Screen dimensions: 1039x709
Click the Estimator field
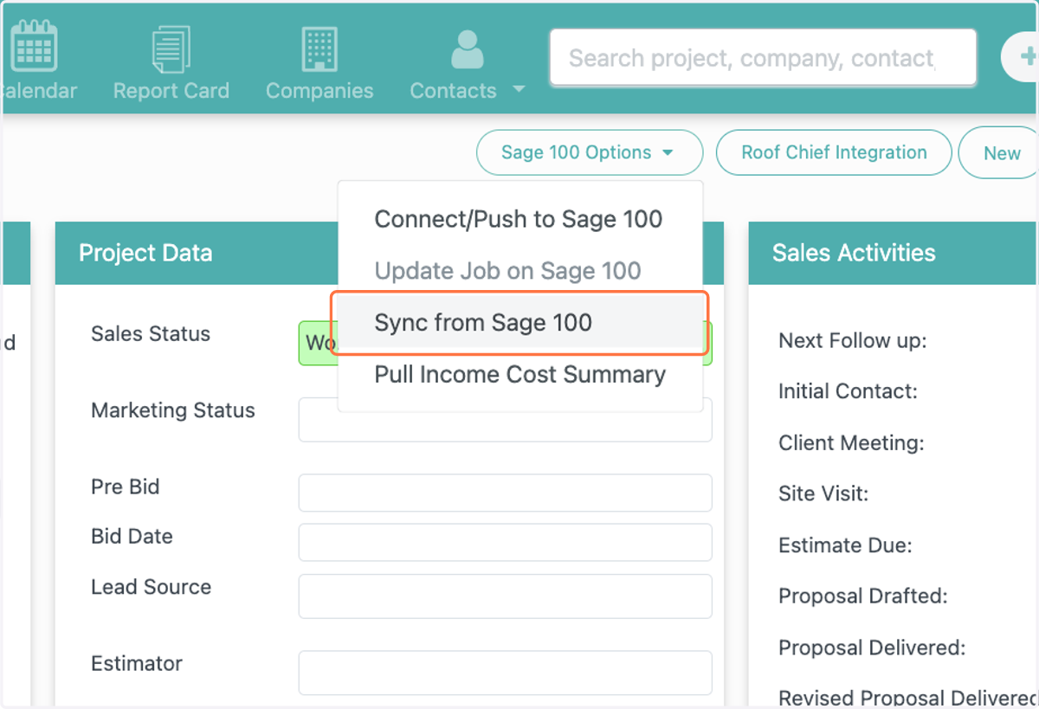505,673
